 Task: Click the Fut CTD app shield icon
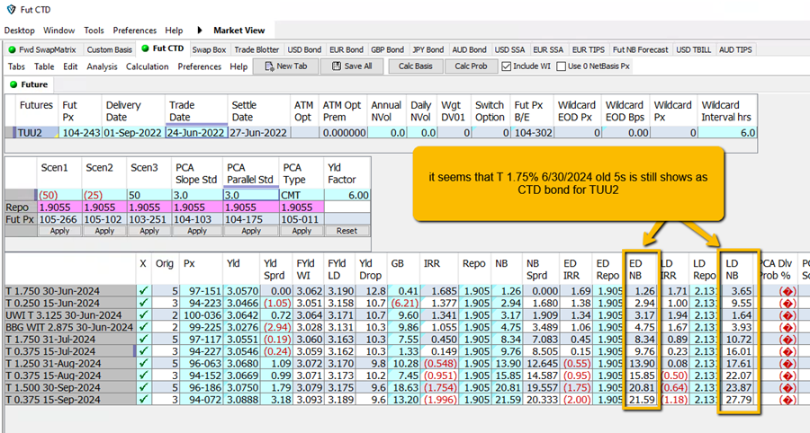pos(11,9)
